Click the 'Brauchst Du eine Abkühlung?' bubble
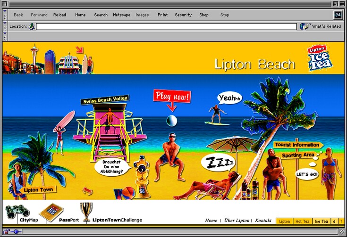The height and width of the screenshot is (237, 347). point(112,167)
